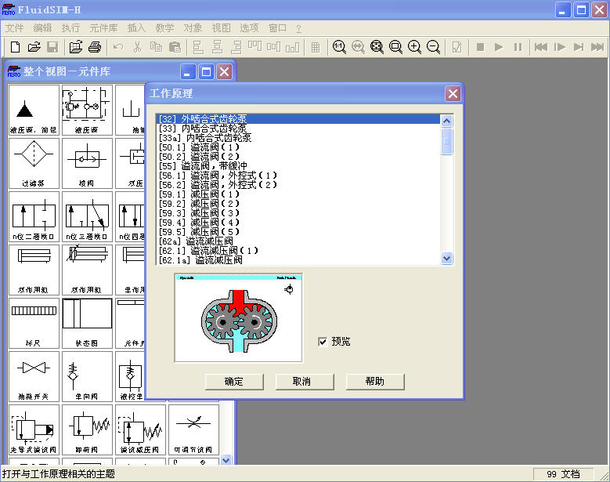Click the zoom out minus magnifier icon

tap(433, 47)
